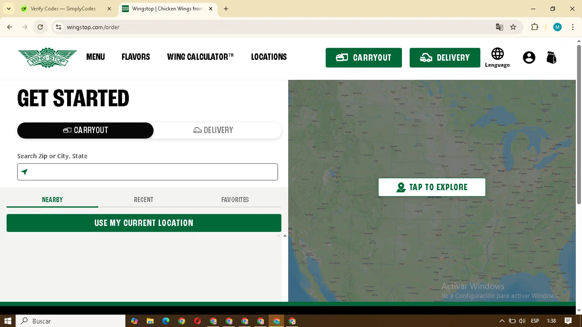Open Locations navigation item
Viewport: 582px width, 327px height.
pyautogui.click(x=269, y=57)
